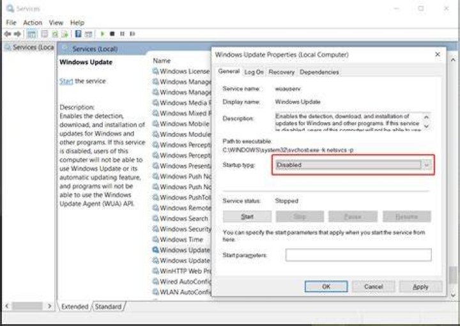This screenshot has width=460, height=326.
Task: Select the WinHTTP Web Proxy service row
Action: tap(182, 271)
